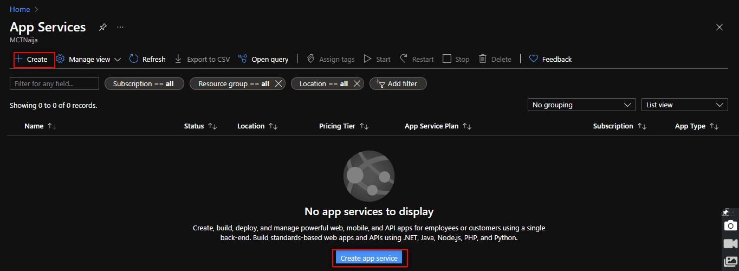This screenshot has width=739, height=271.
Task: Open the Feedback heart link
Action: 550,59
